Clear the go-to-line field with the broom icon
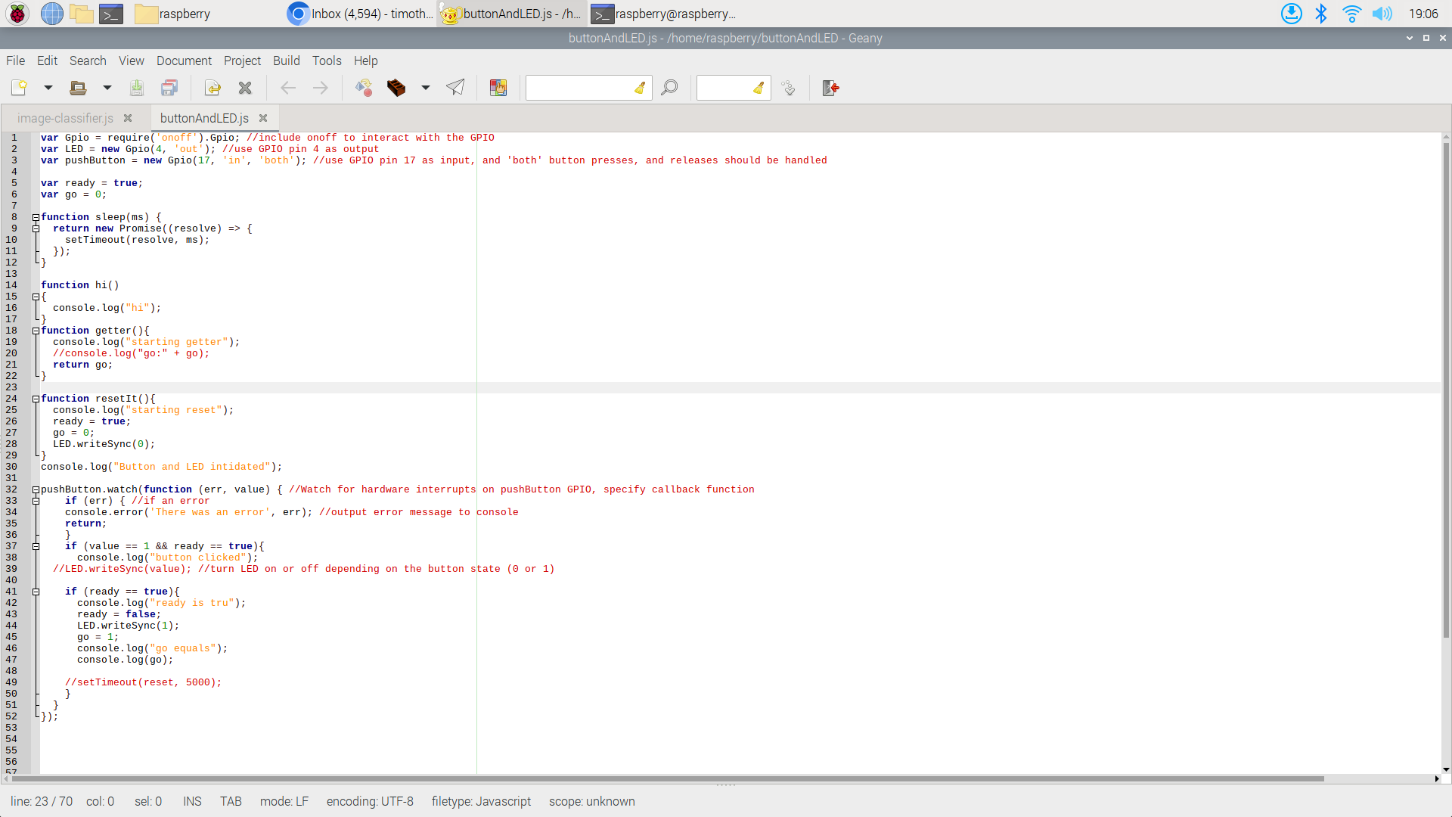1452x817 pixels. click(759, 88)
